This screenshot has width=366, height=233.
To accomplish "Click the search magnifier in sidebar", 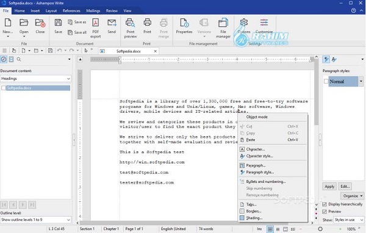I will point(19,60).
